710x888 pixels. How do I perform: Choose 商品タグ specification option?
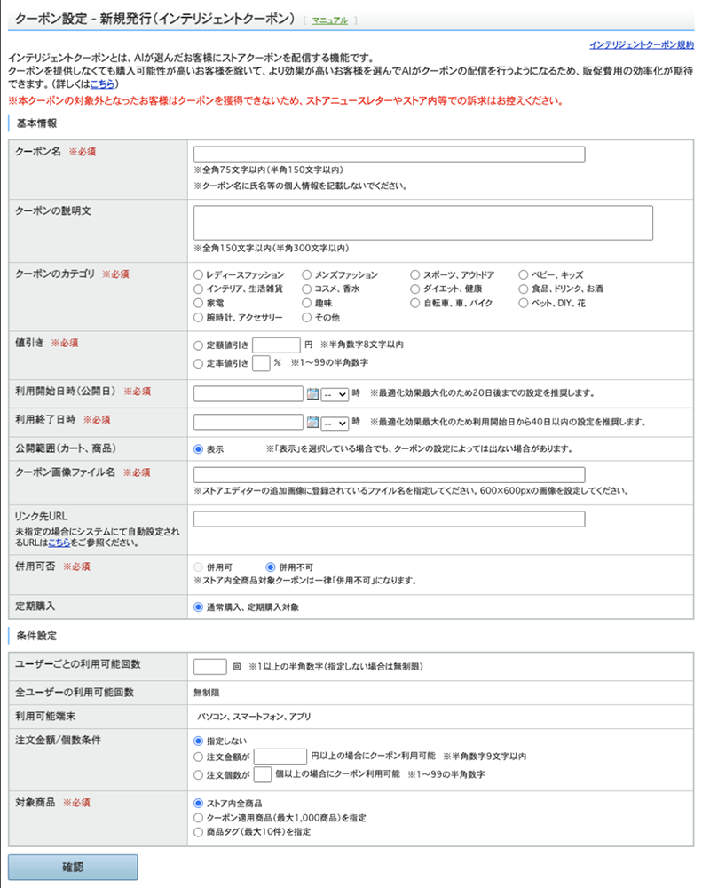[198, 832]
